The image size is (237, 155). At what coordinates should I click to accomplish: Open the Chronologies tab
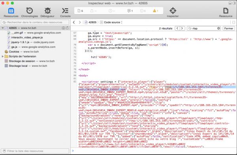click(x=30, y=13)
